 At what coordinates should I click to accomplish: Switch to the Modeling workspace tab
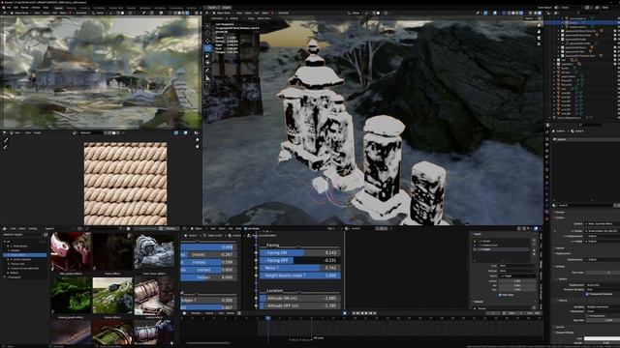[71, 8]
